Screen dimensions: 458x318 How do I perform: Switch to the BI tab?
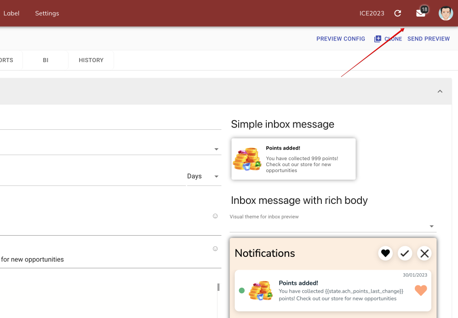coord(46,60)
